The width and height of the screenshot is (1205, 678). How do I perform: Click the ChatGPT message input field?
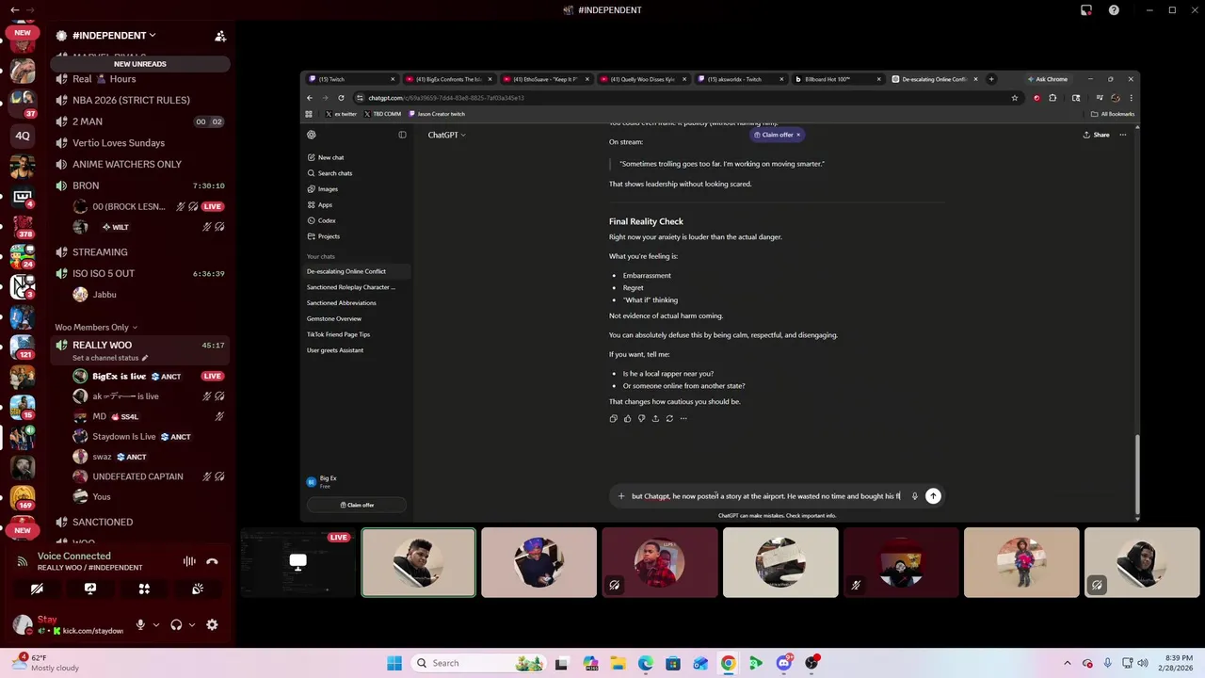point(765,496)
